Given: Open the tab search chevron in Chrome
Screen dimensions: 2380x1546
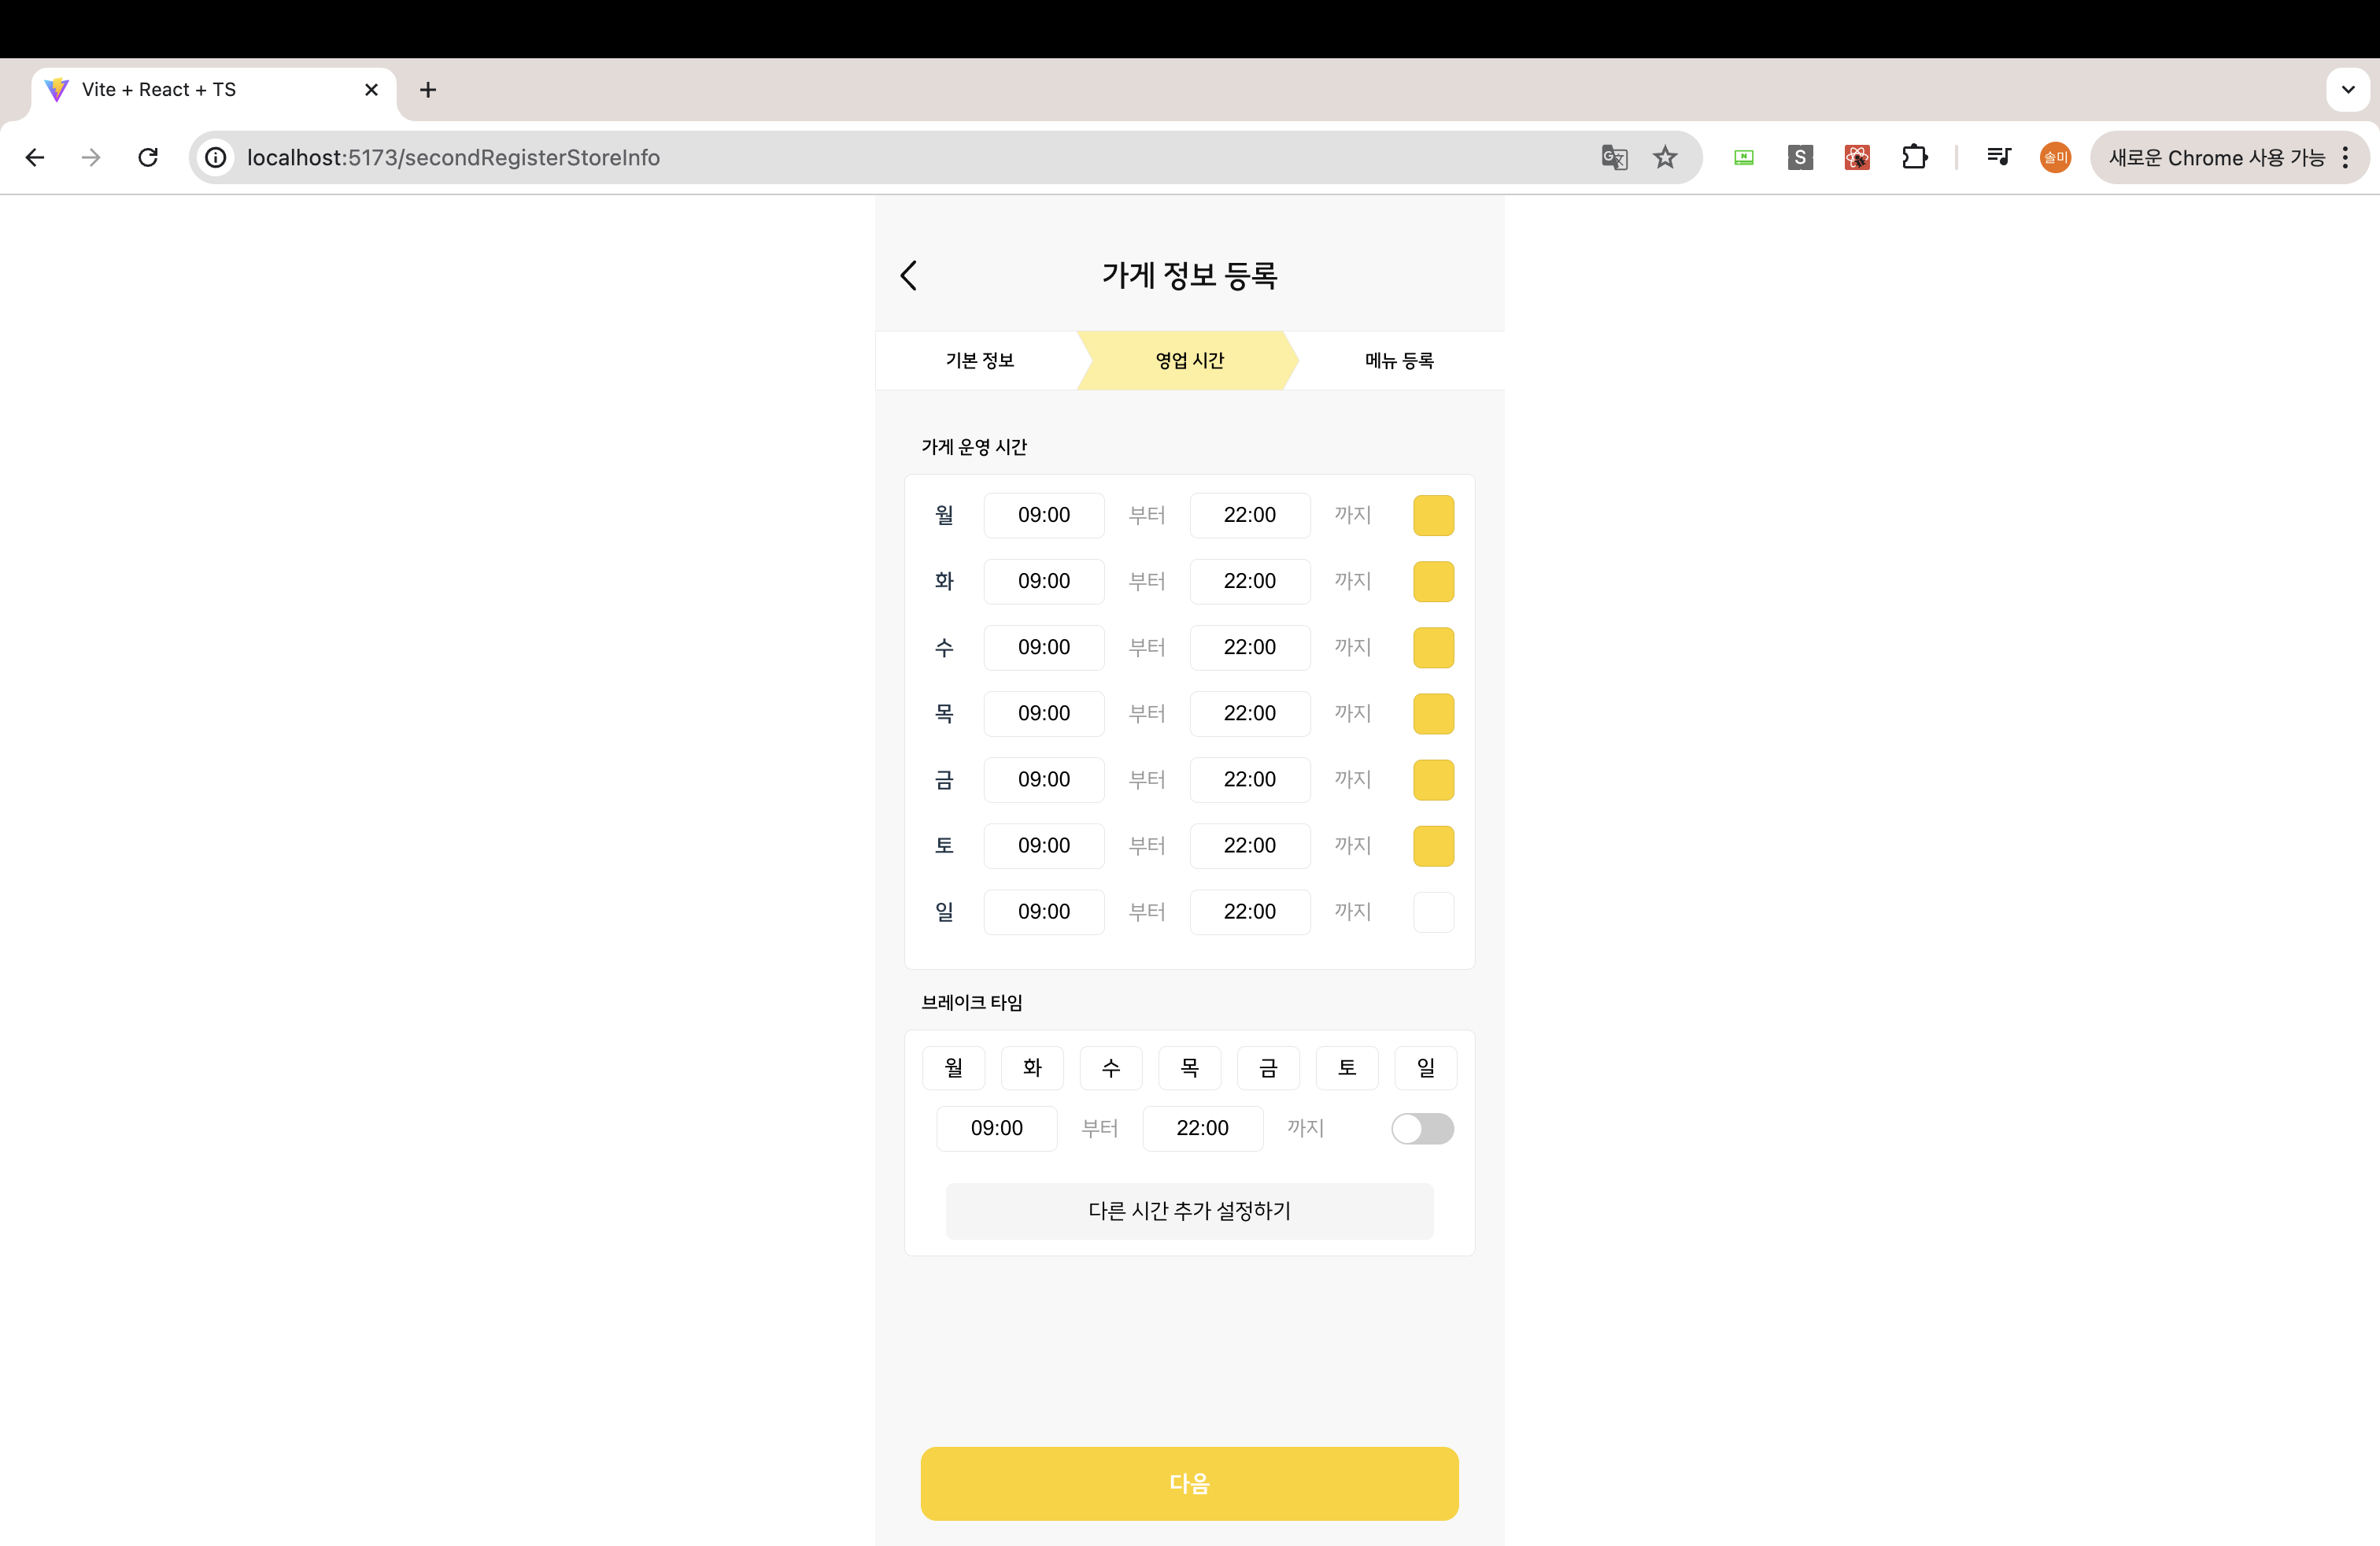Looking at the screenshot, I should 2347,89.
